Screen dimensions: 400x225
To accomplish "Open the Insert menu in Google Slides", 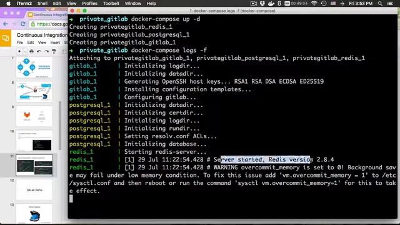I will [55, 42].
